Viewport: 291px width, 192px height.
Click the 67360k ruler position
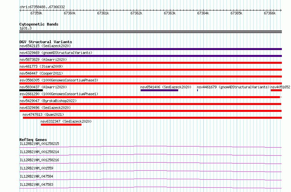coord(70,13)
